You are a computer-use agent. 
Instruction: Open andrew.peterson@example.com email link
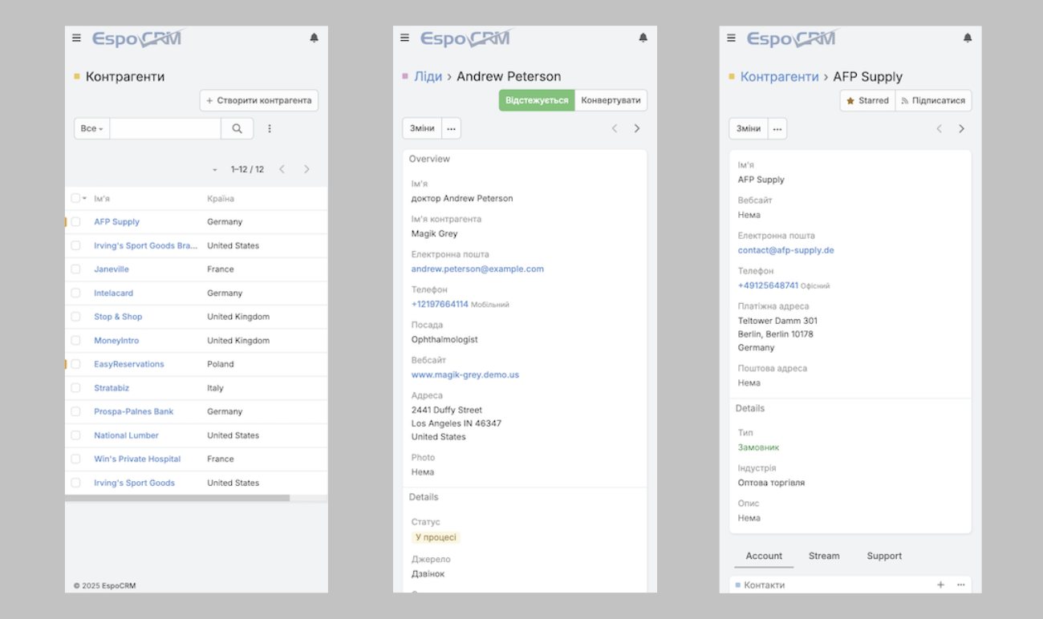[477, 269]
